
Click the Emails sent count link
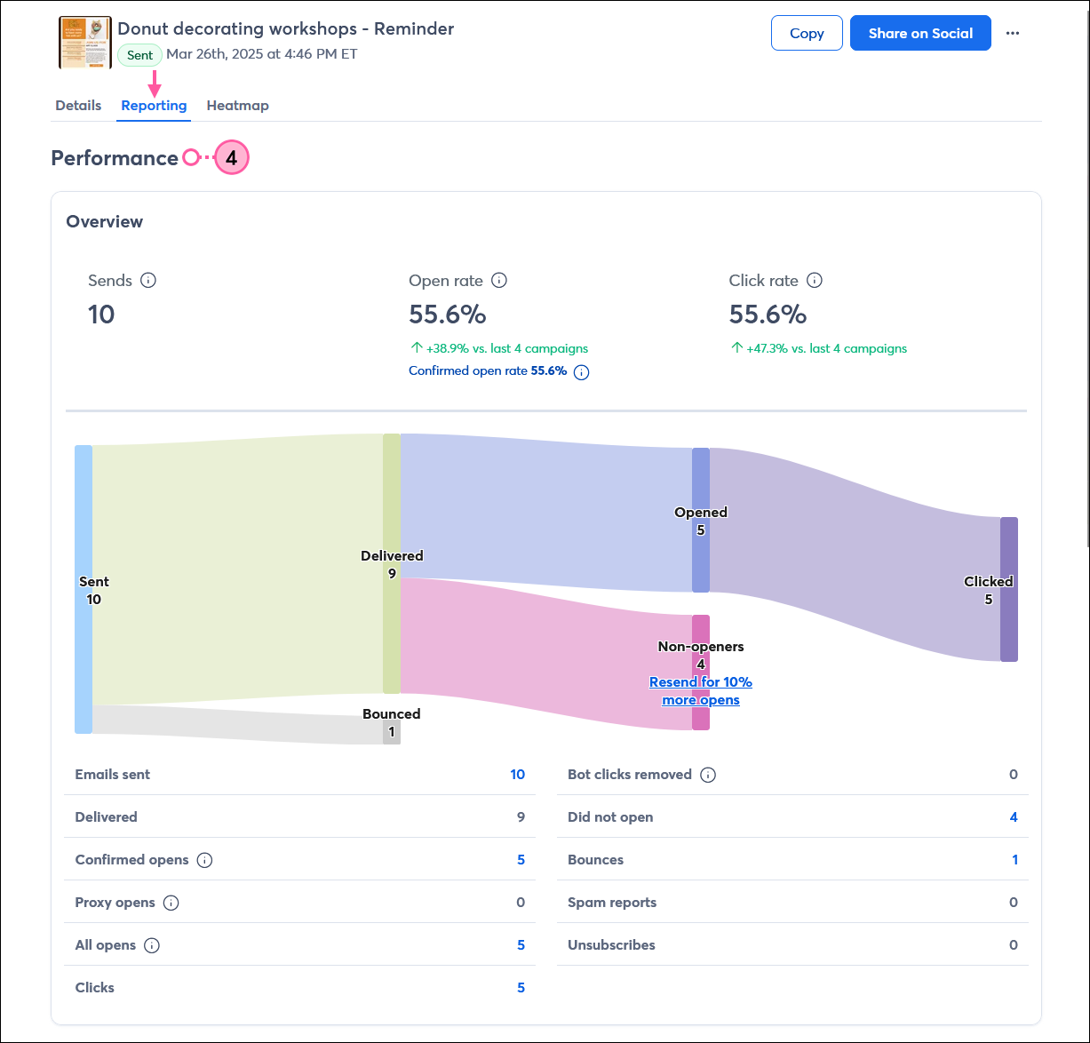click(x=518, y=774)
